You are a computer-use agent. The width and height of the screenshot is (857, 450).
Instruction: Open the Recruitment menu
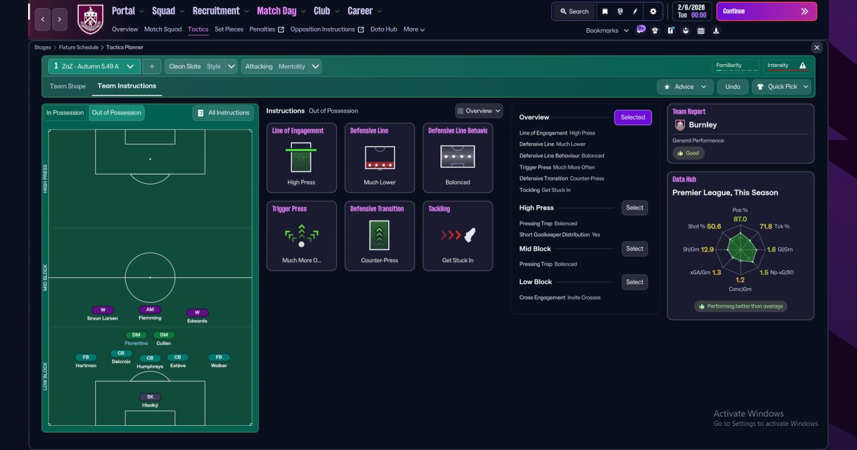point(220,11)
